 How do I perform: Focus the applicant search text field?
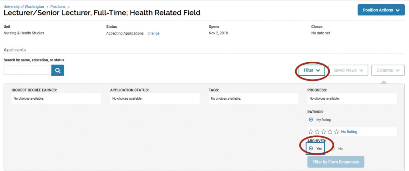click(28, 70)
